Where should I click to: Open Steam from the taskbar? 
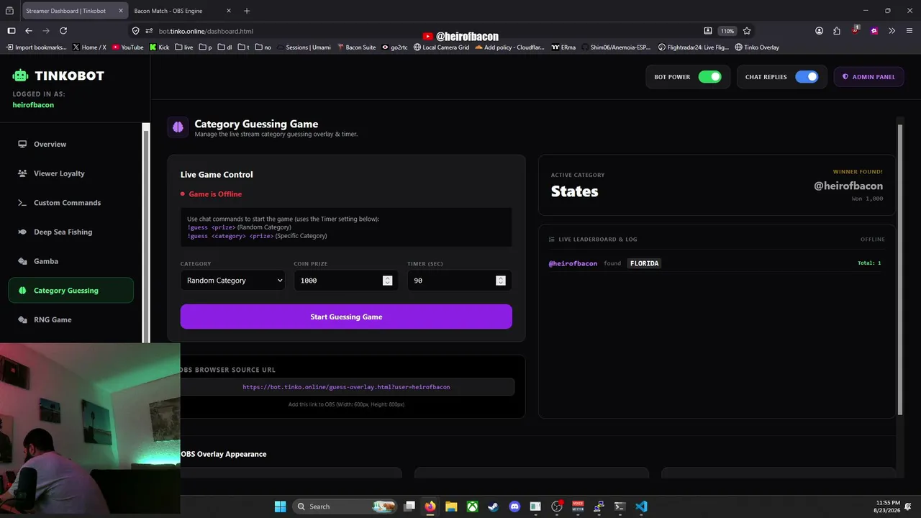(493, 506)
